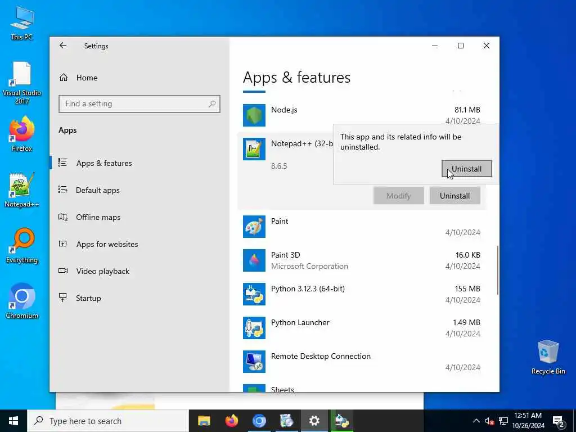This screenshot has height=432, width=576.
Task: Open This PC desktop icon
Action: pos(22,24)
